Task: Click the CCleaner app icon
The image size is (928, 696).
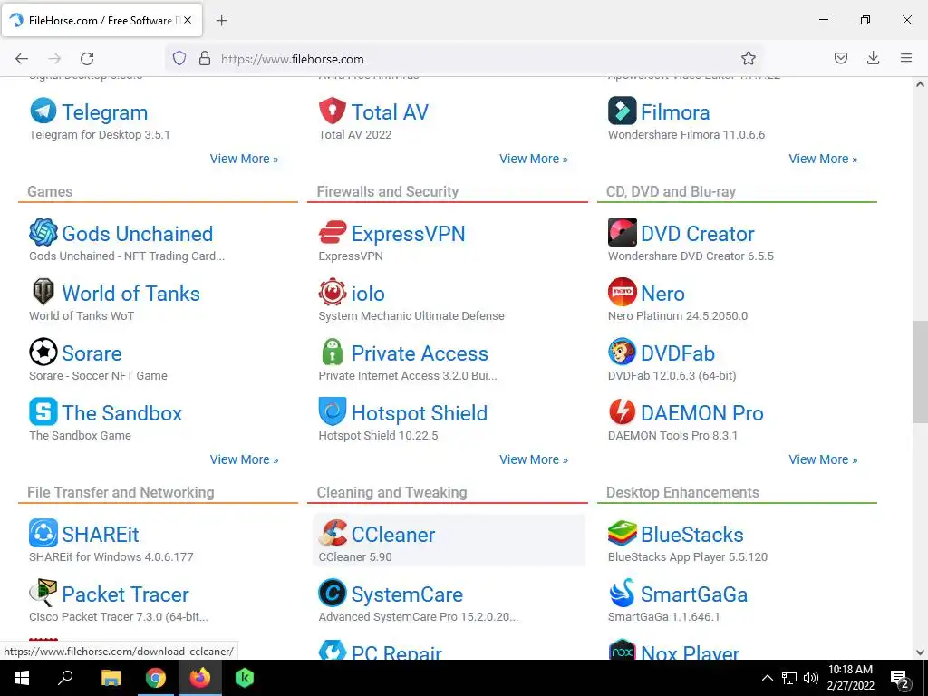Action: [332, 533]
